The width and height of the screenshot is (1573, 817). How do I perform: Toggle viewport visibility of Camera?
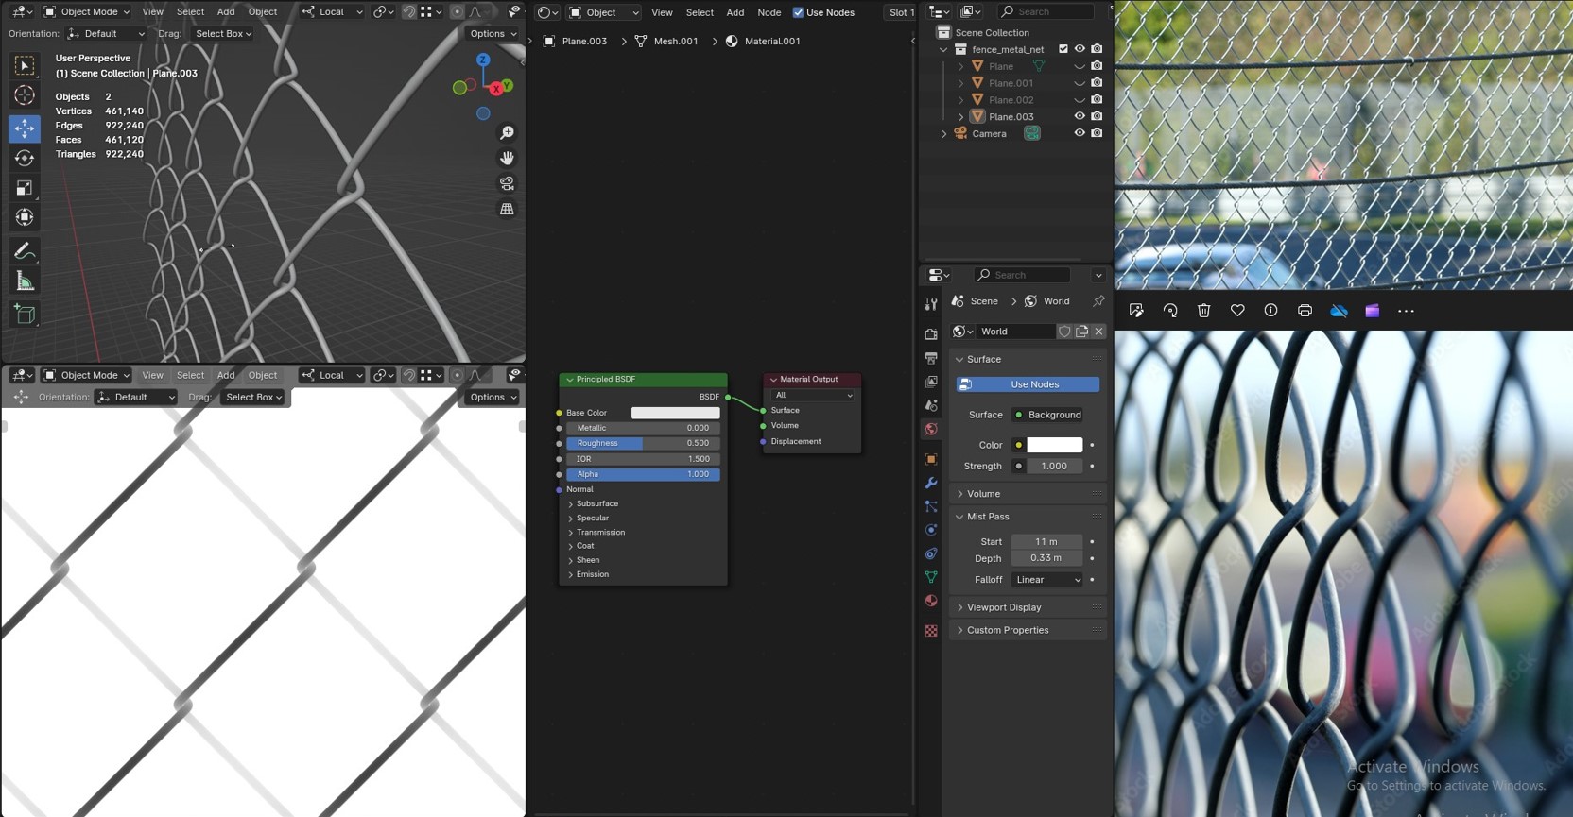1080,133
